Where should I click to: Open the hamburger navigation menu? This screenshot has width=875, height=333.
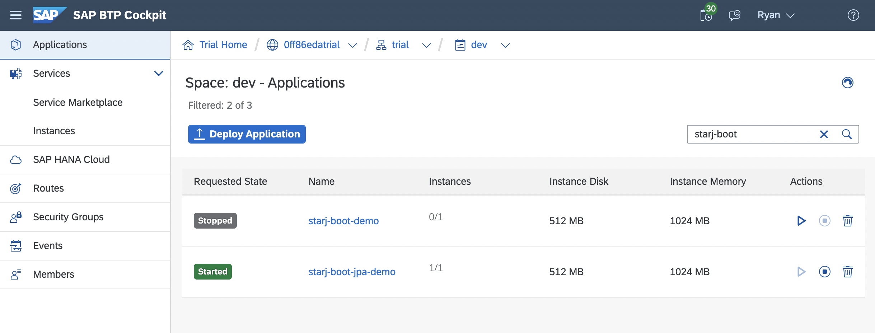click(x=15, y=15)
